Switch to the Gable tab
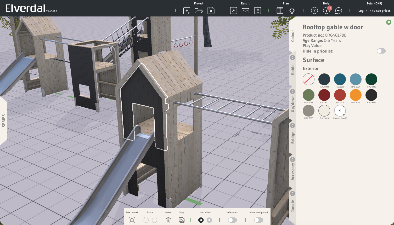This screenshot has height=225, width=394. 292,69
